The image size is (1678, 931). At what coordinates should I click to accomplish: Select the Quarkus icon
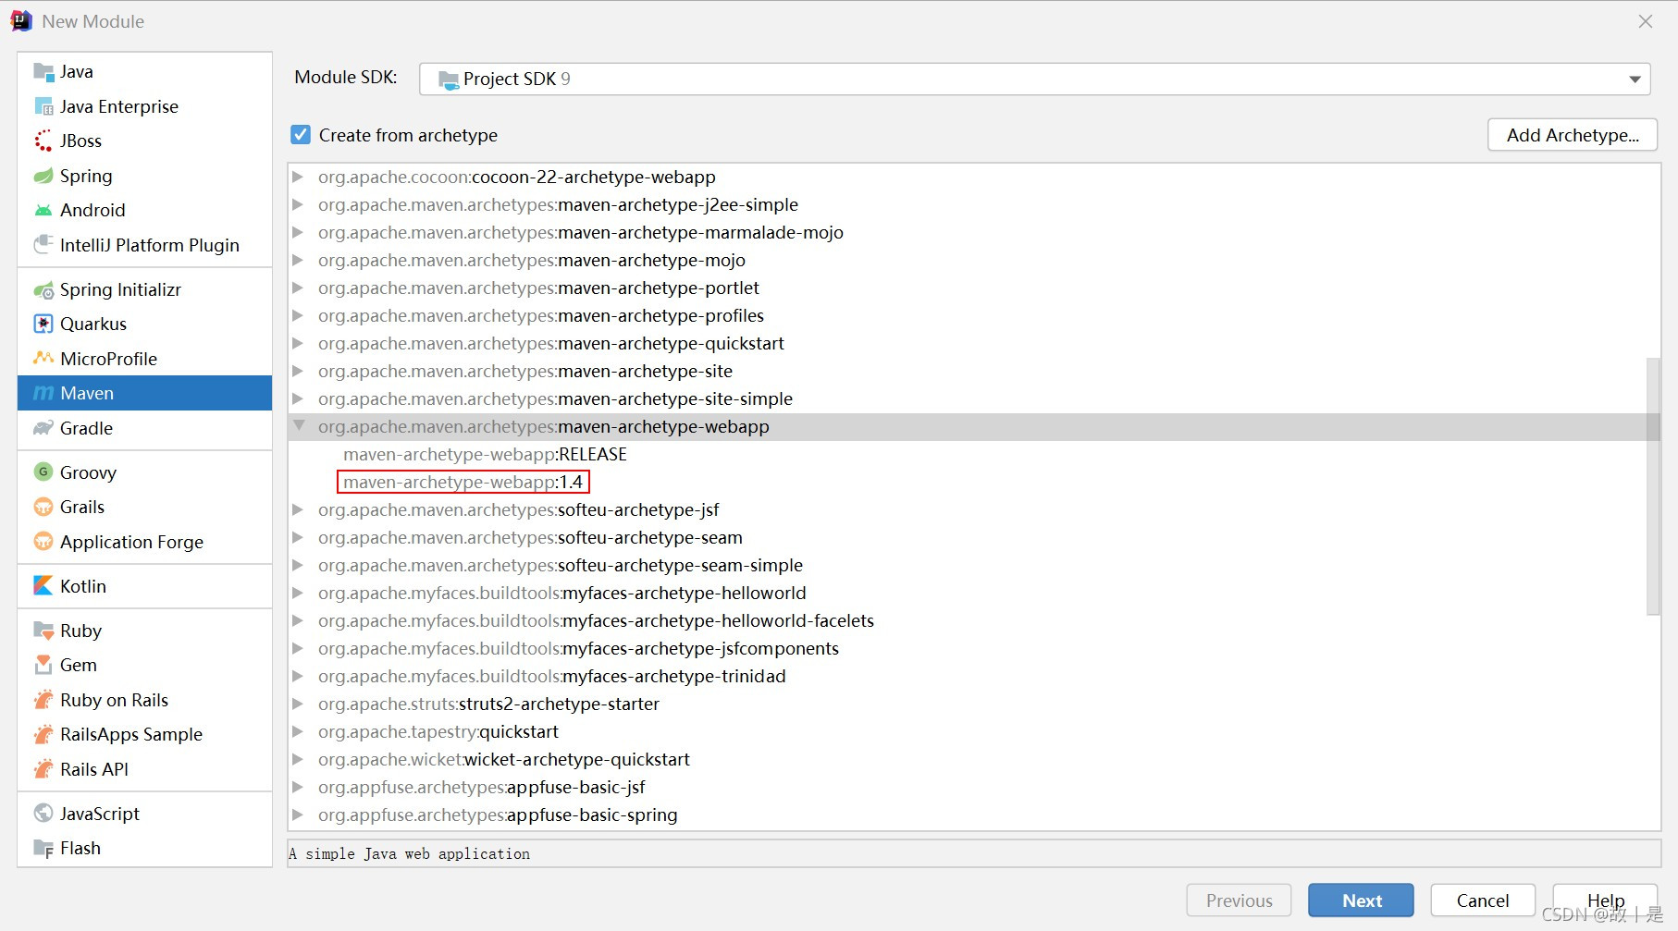point(43,324)
